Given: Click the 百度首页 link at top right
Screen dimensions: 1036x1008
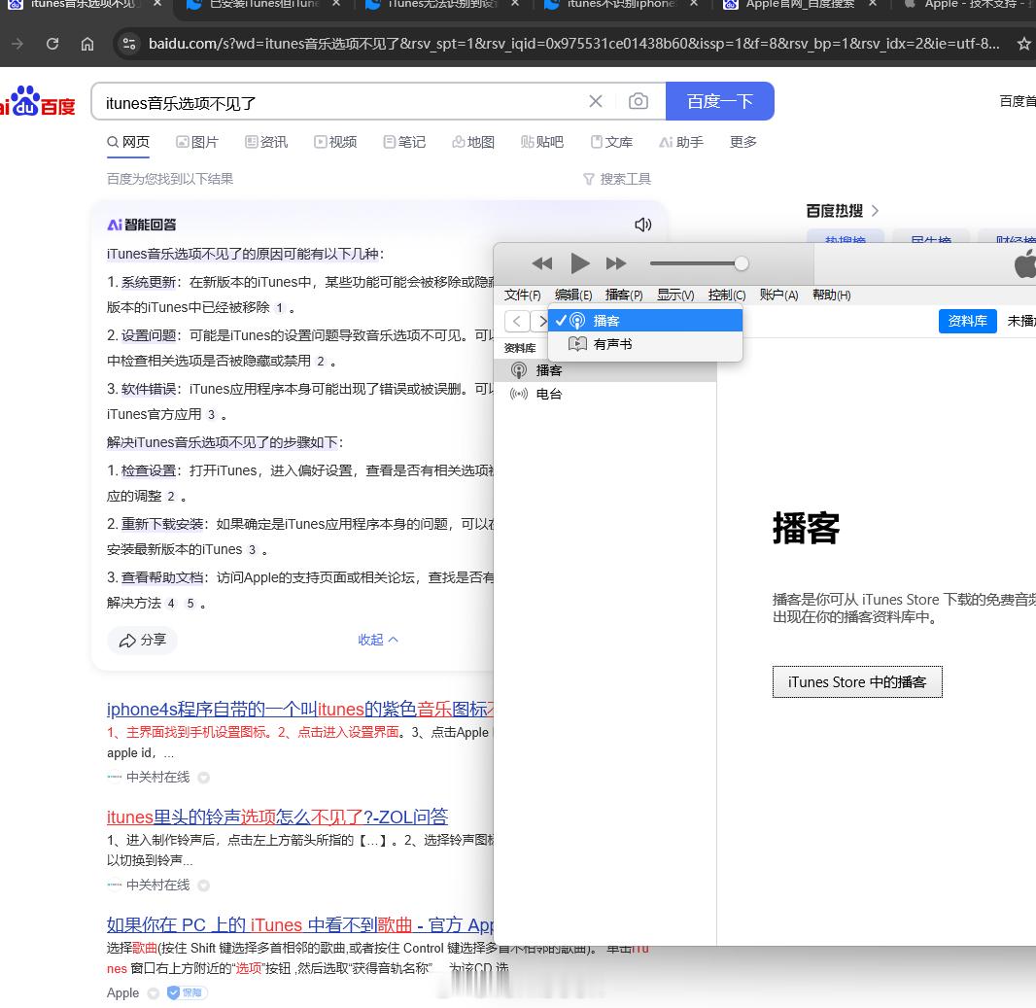Looking at the screenshot, I should click(1018, 101).
